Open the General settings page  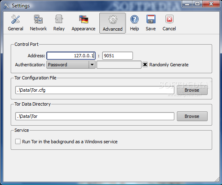click(x=16, y=23)
